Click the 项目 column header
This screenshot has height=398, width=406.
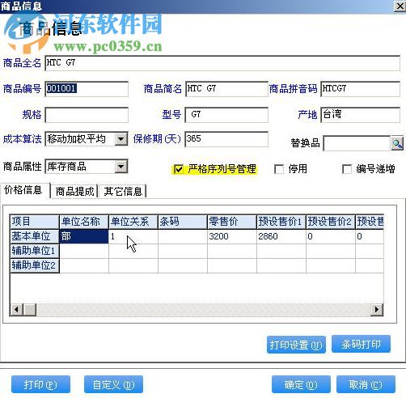coord(35,222)
